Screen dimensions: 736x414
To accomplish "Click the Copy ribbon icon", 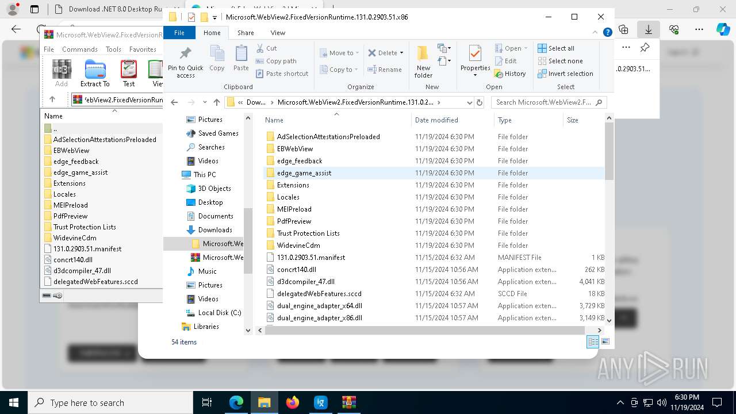I will point(217,58).
